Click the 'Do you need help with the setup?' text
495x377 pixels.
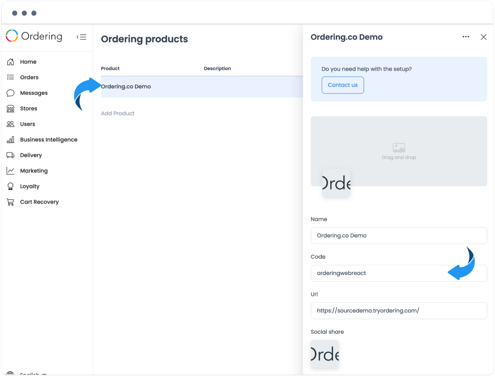tap(366, 69)
